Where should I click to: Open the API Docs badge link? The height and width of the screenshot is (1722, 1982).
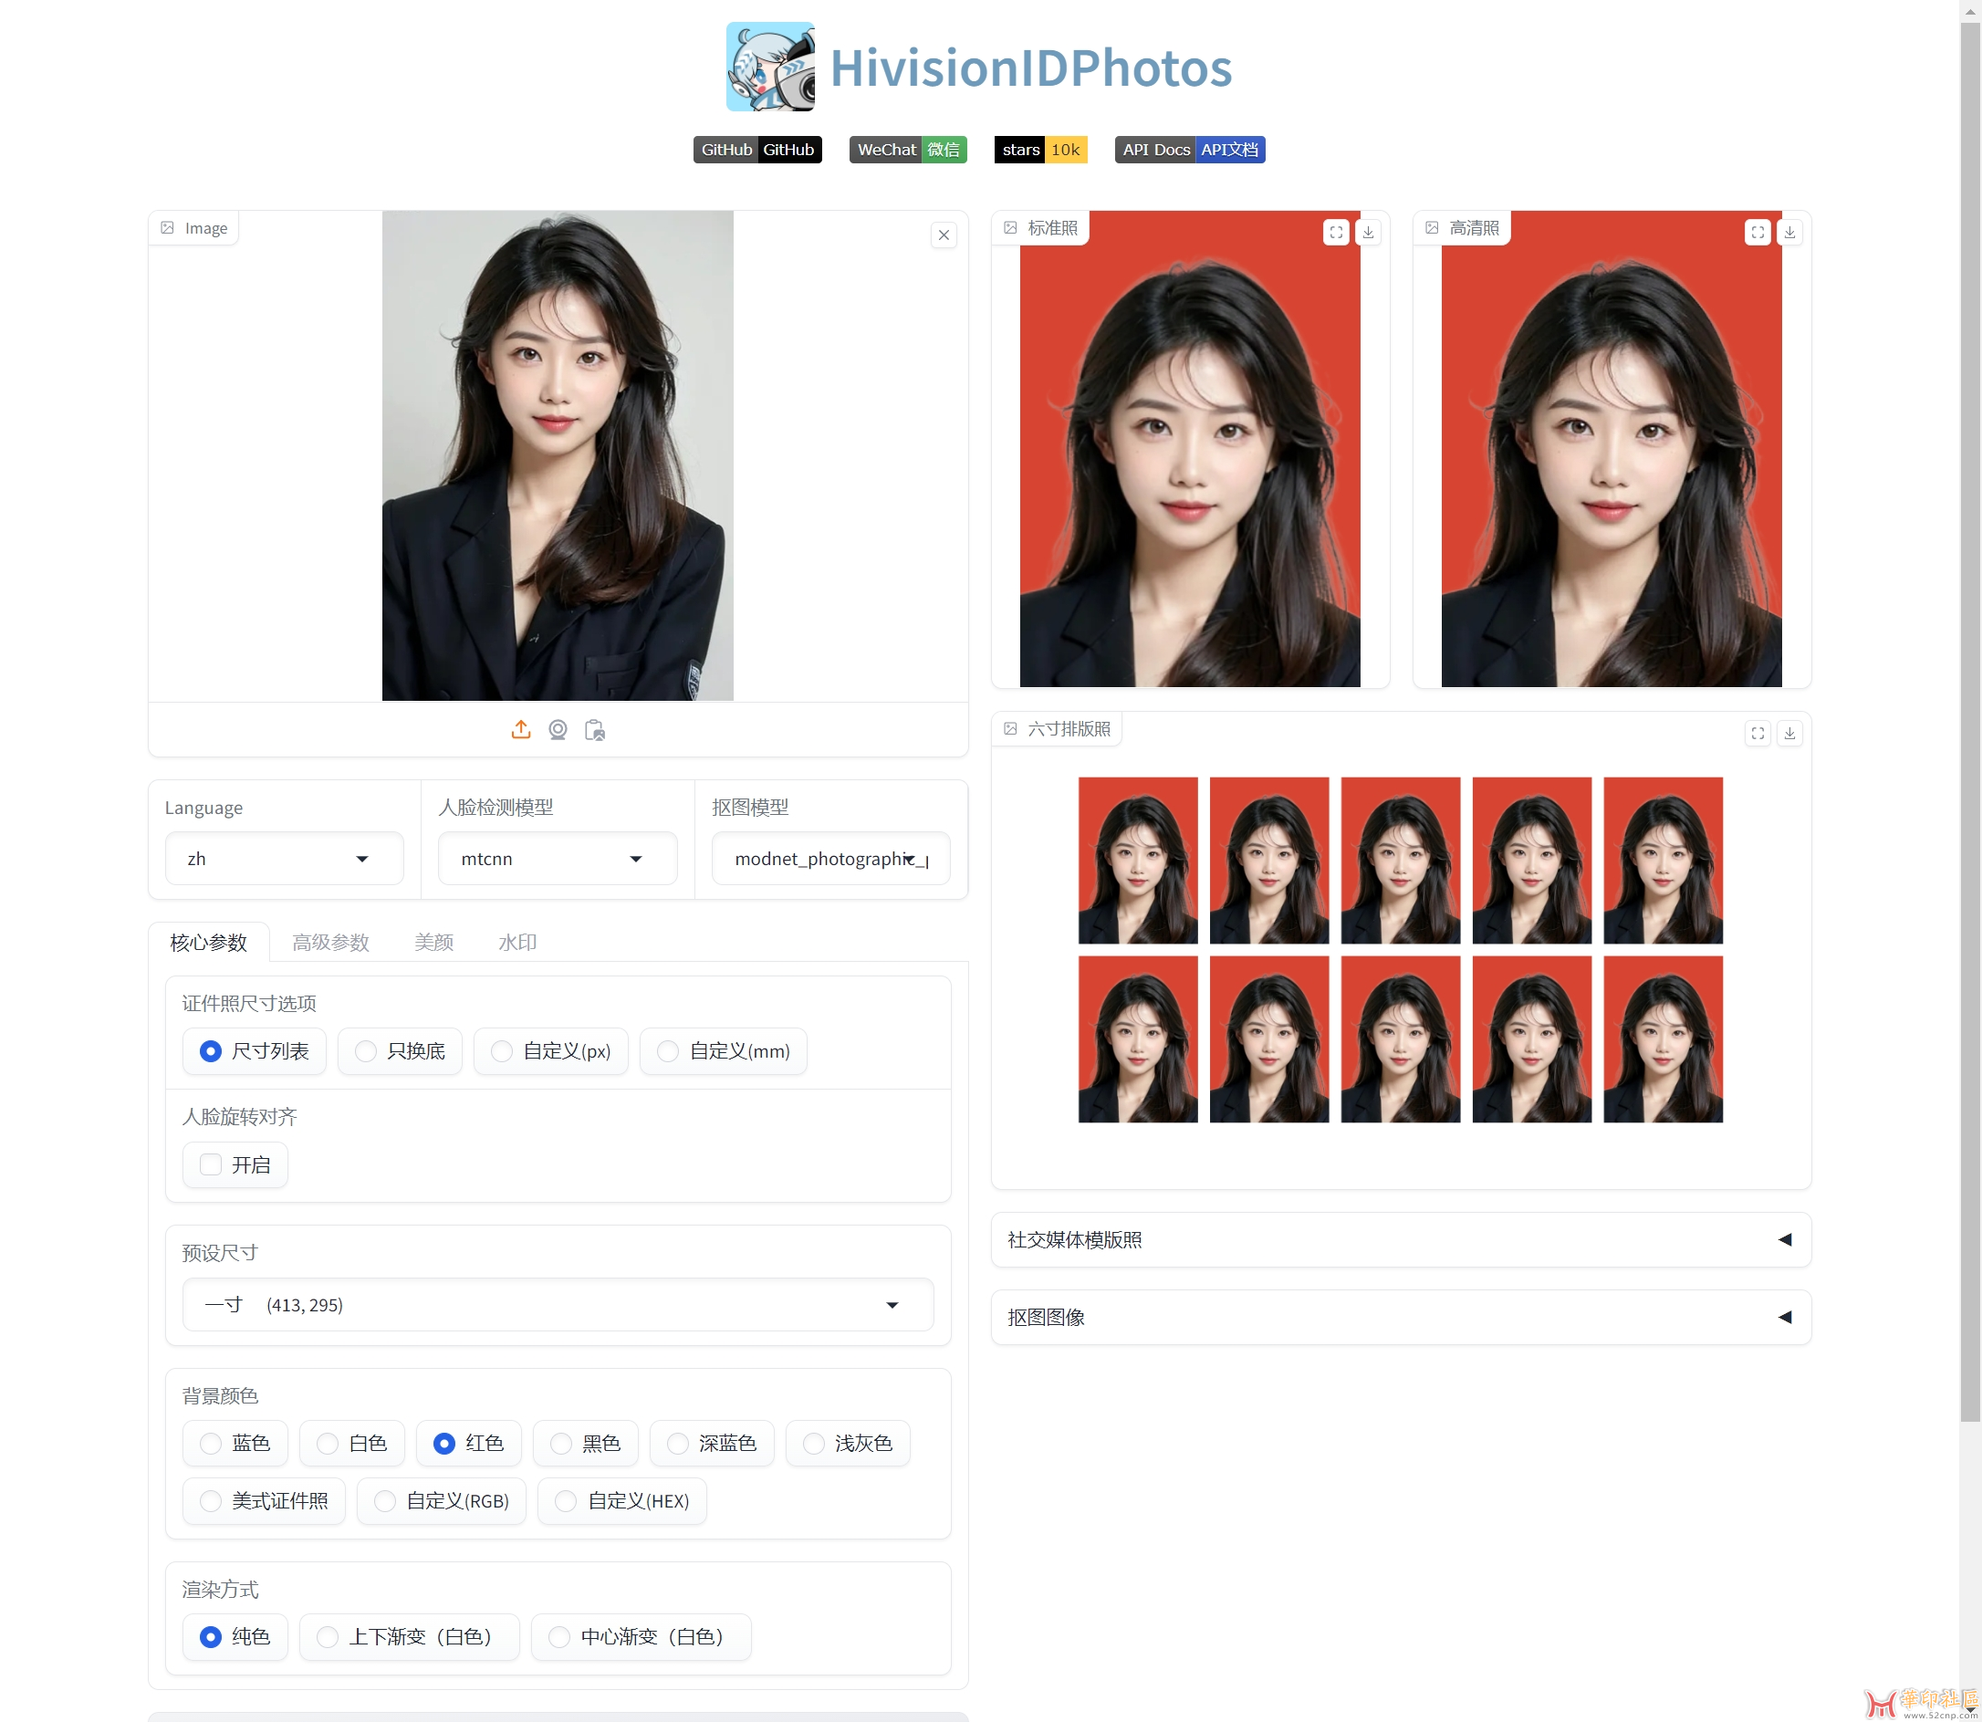click(x=1189, y=150)
